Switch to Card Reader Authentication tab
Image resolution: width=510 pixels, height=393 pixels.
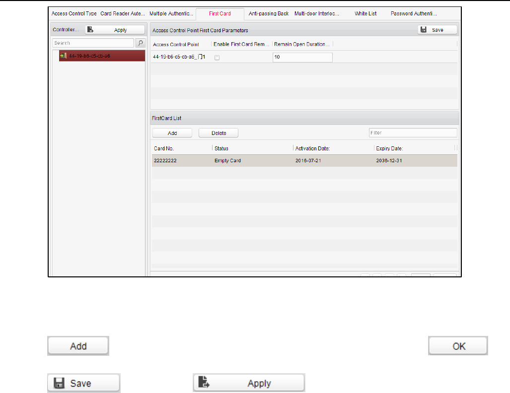[123, 14]
